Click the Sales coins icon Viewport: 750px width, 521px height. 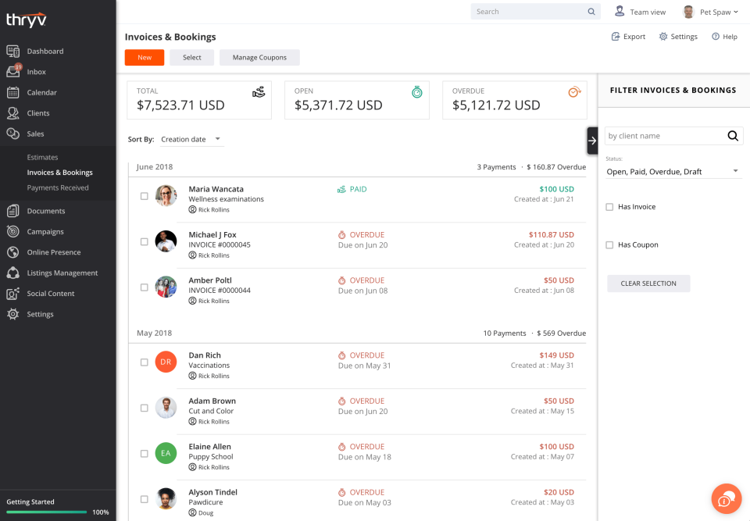click(13, 134)
